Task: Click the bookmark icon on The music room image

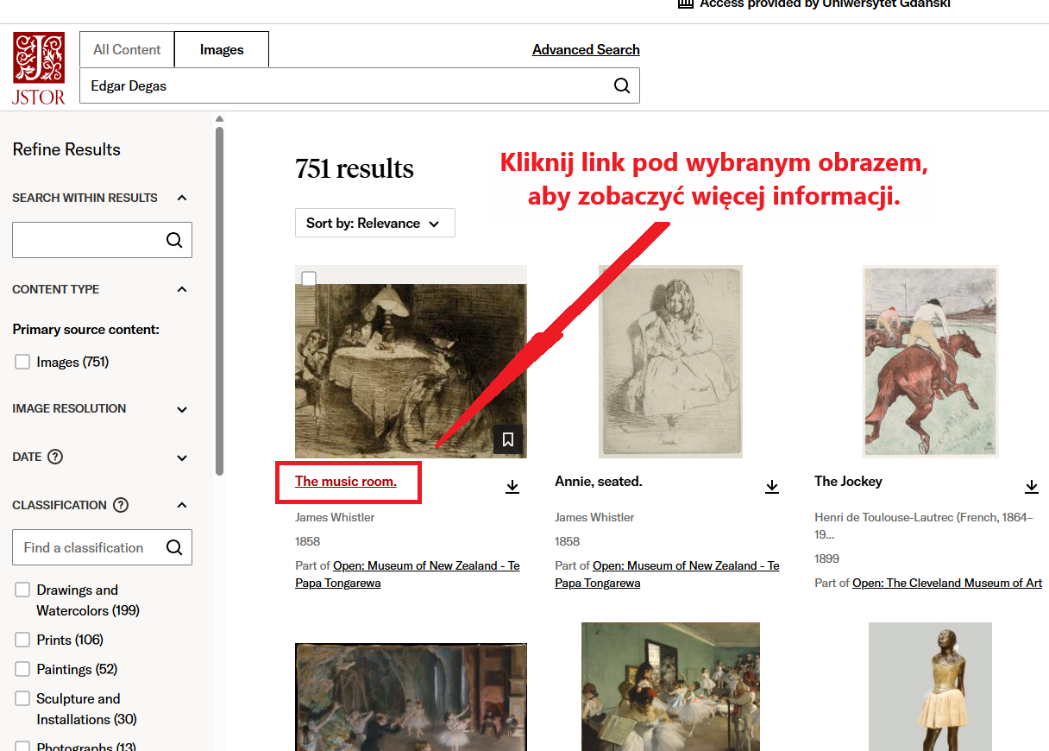Action: point(508,439)
